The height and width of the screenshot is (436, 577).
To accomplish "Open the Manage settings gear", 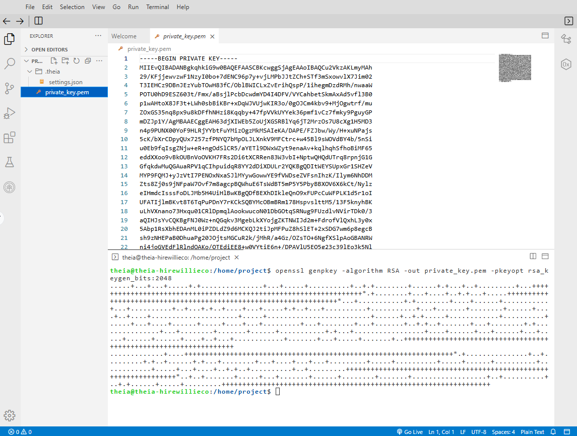I will click(x=9, y=415).
